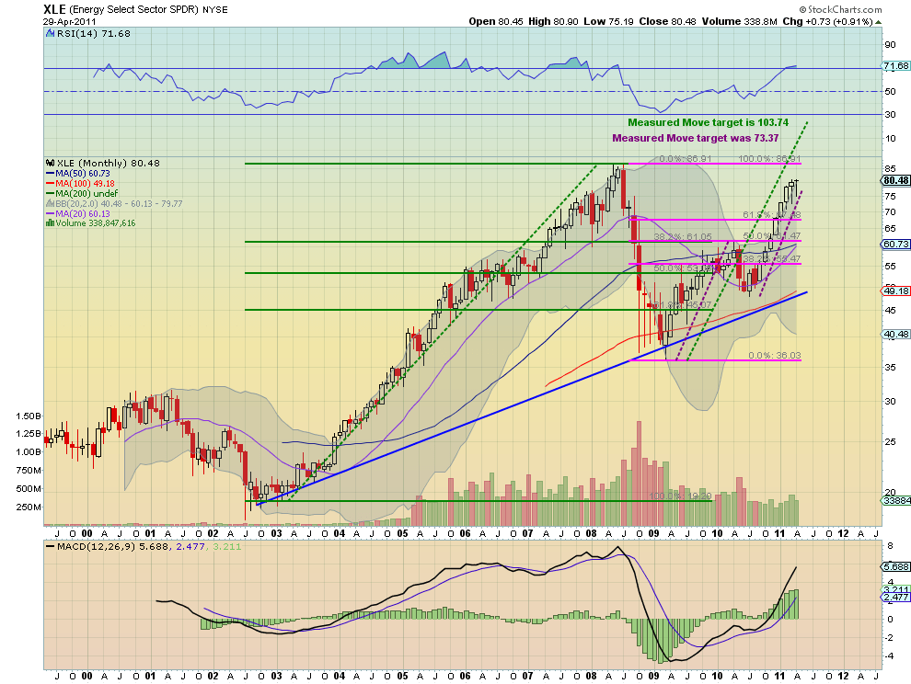
Task: Click the 85 label on the price axis
Action: point(890,169)
